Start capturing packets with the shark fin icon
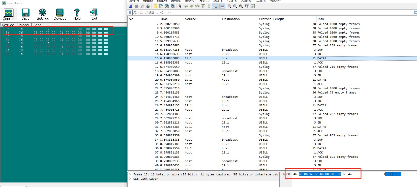Viewport: 417px width, 187px height. [131, 6]
